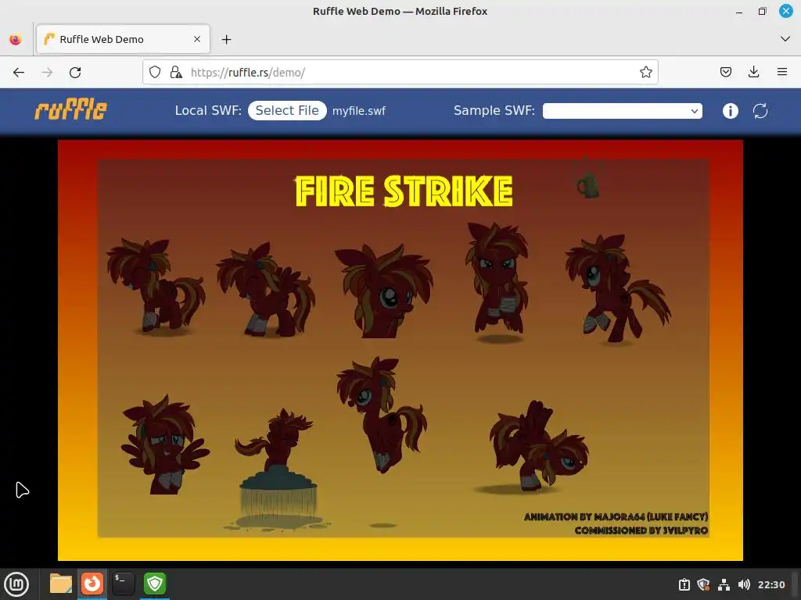801x600 pixels.
Task: Open the Firefox downloads panel
Action: click(x=753, y=73)
